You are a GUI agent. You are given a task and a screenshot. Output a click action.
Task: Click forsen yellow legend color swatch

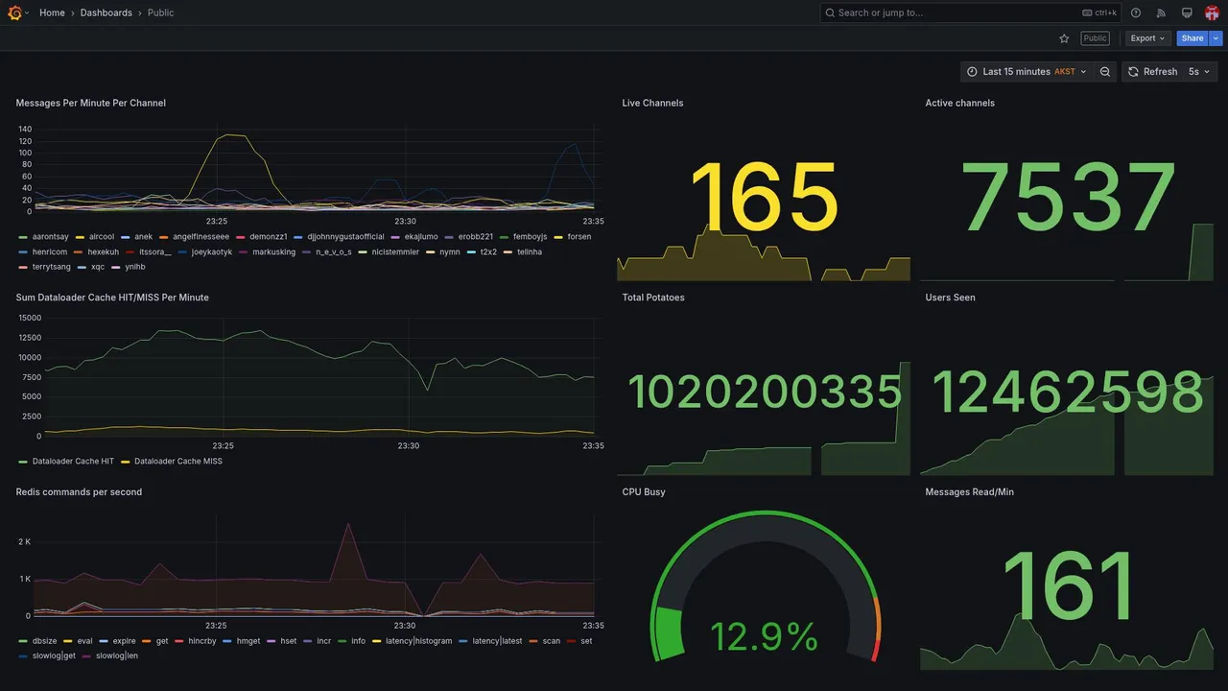click(x=559, y=237)
